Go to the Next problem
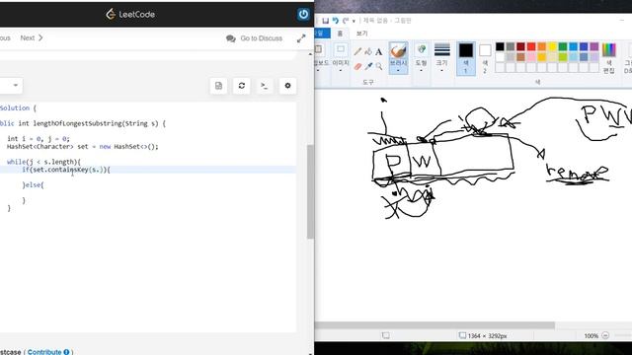 point(32,37)
